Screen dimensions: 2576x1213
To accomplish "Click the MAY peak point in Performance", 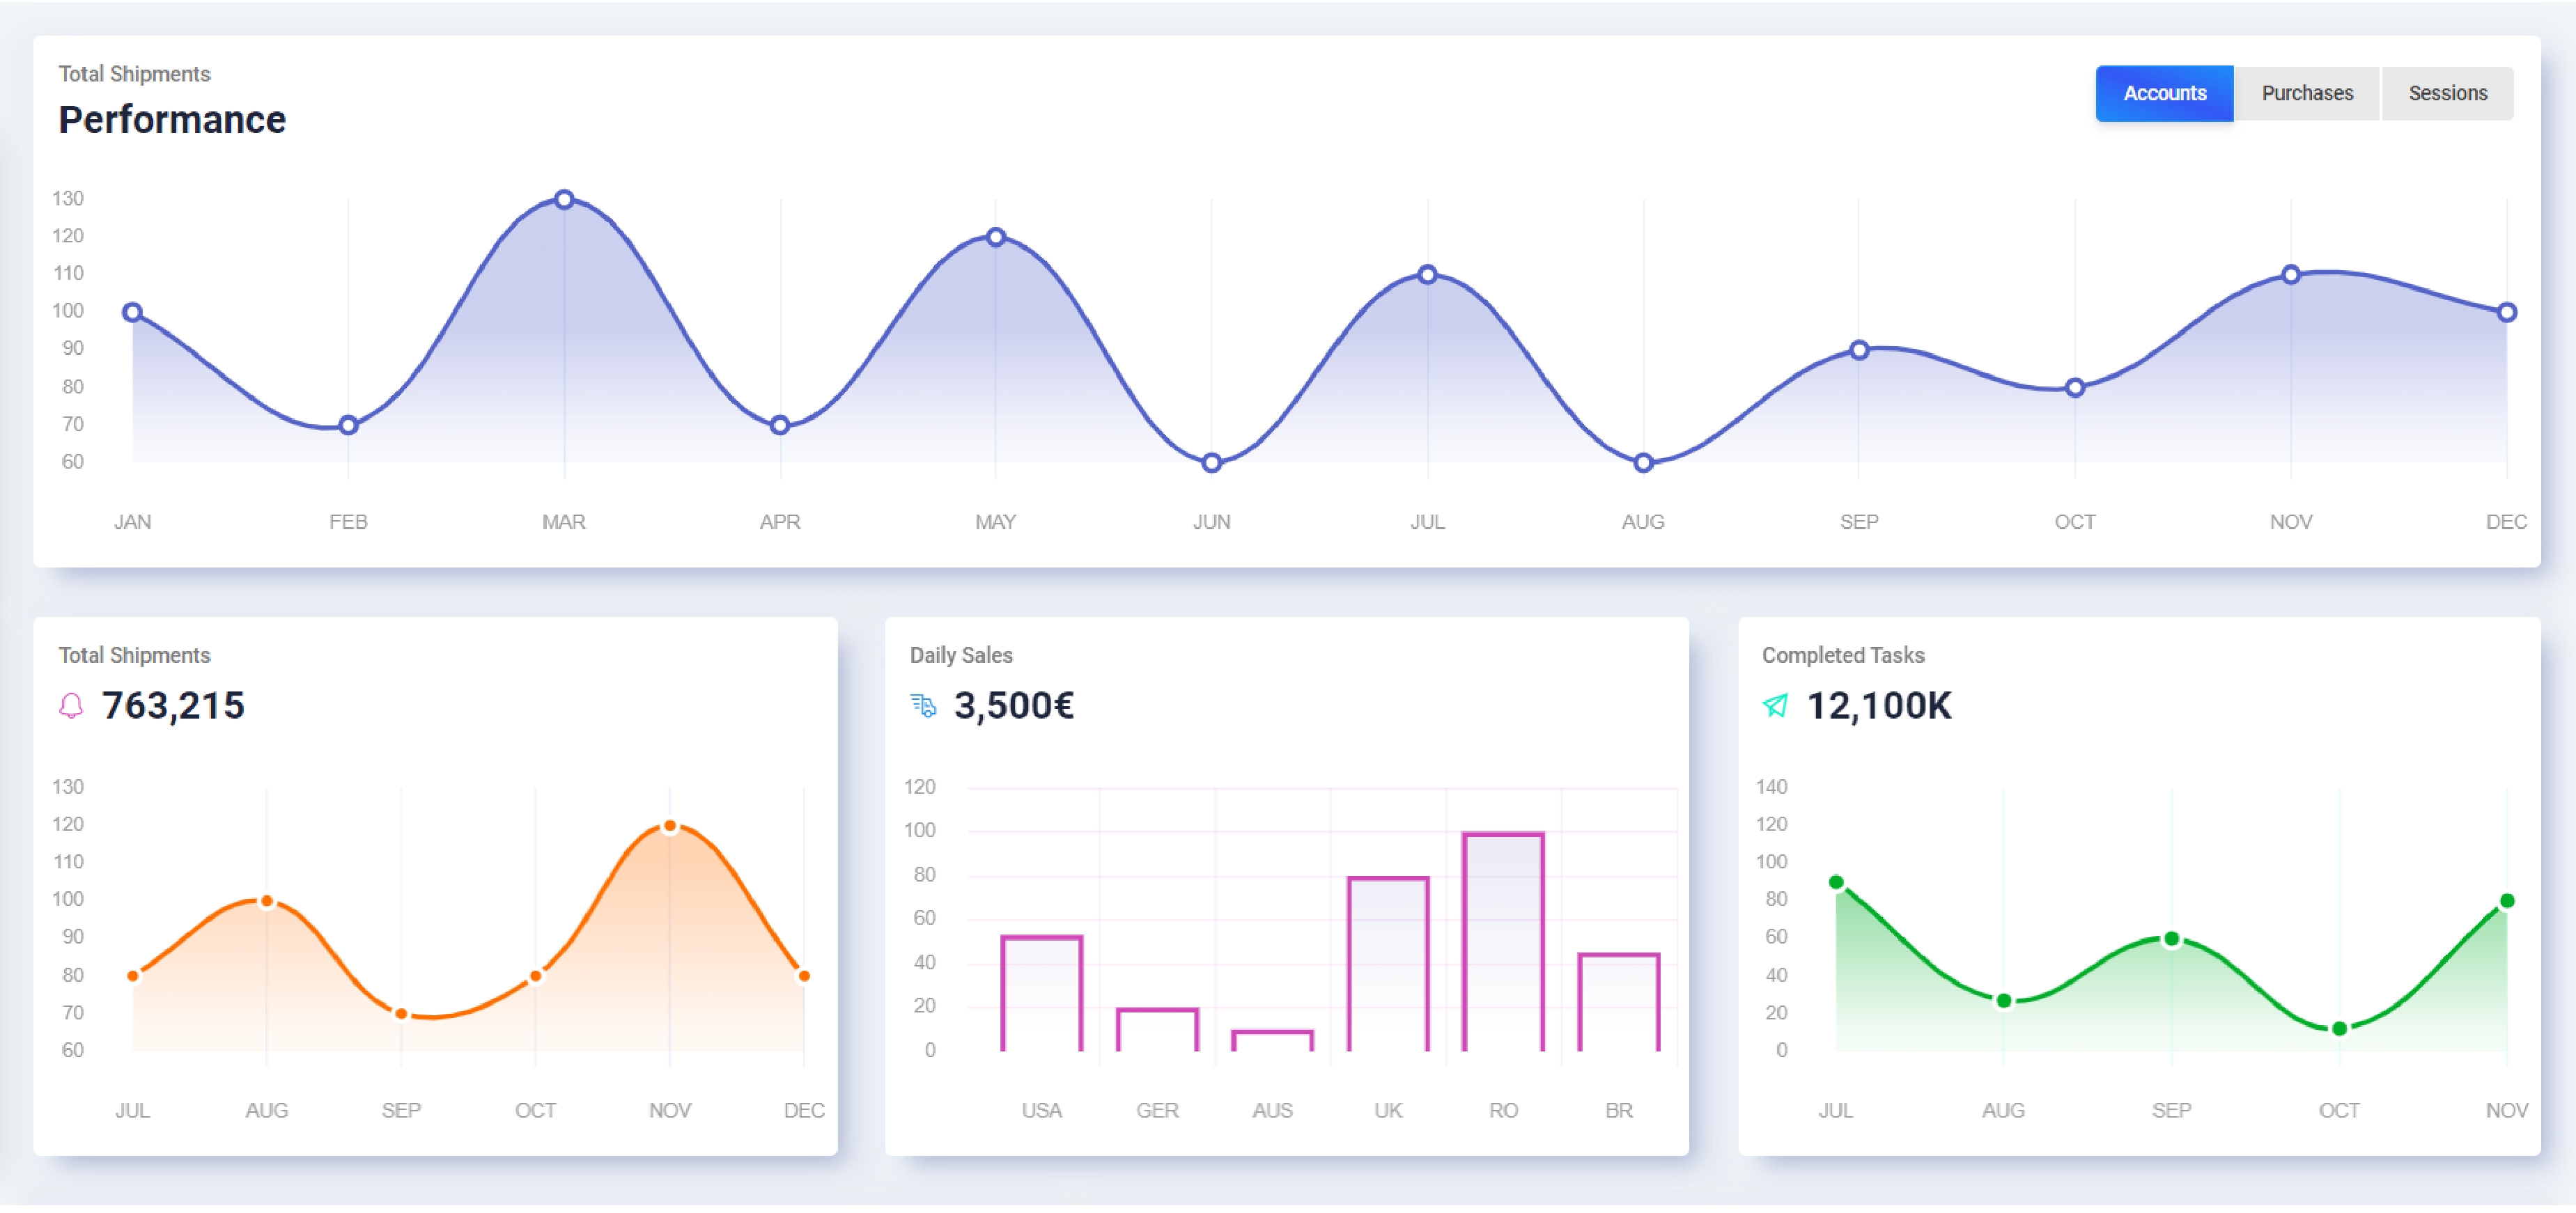I will [x=995, y=237].
